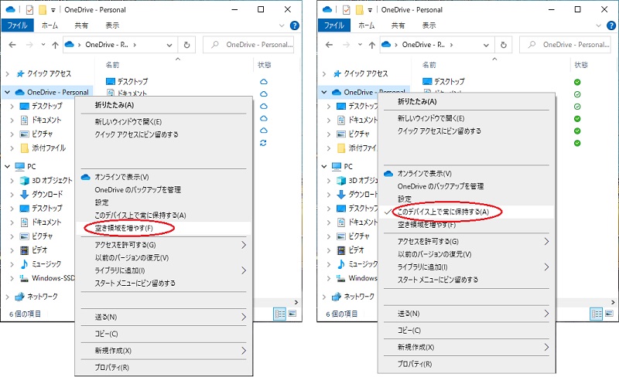Collapse OneDrive - Personal node in left tree
This screenshot has height=377, width=619.
7,92
